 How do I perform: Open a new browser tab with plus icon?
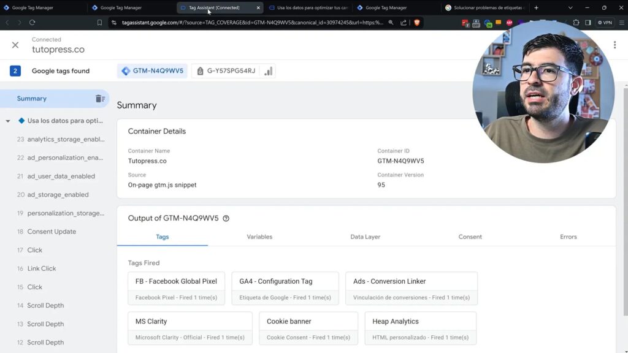(x=536, y=7)
